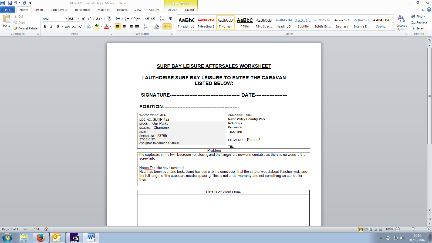Viewport: 432px width, 243px height.
Task: Switch to Full Screen Reading view
Action: 366,229
